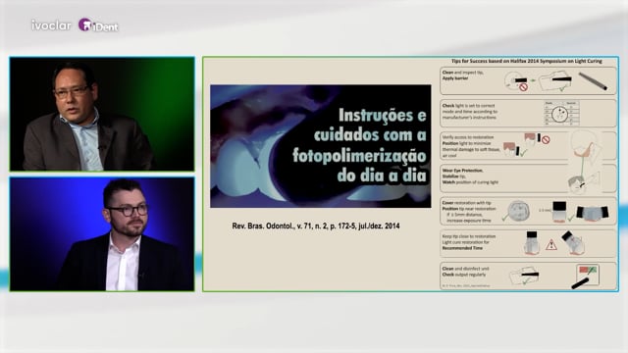The image size is (628, 353).
Task: Click the warning triangle icon
Action: click(551, 244)
